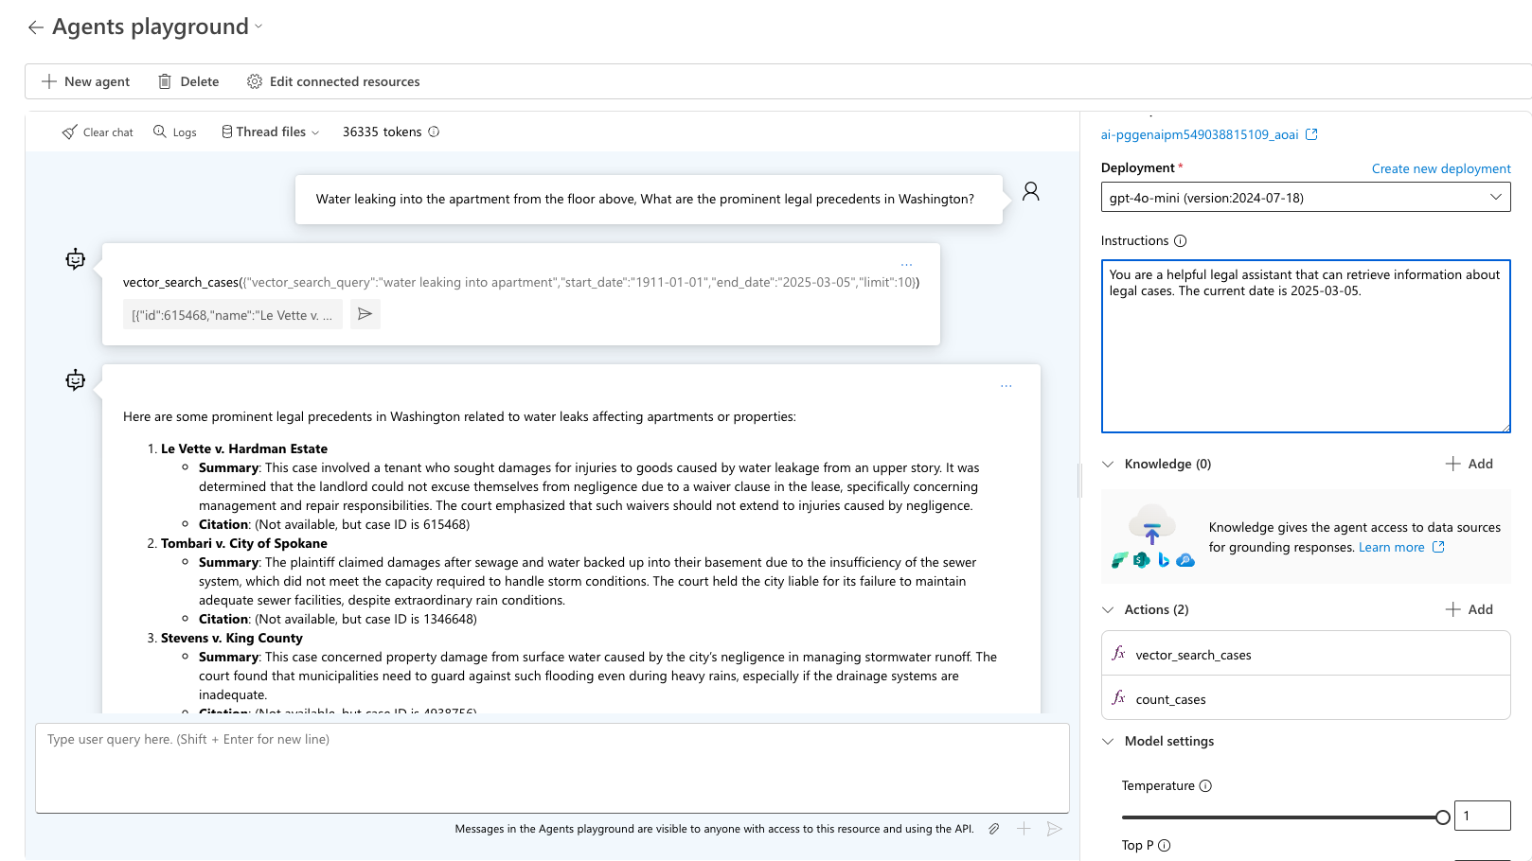Click the info icon next to Instructions
The width and height of the screenshot is (1532, 861).
[1179, 240]
